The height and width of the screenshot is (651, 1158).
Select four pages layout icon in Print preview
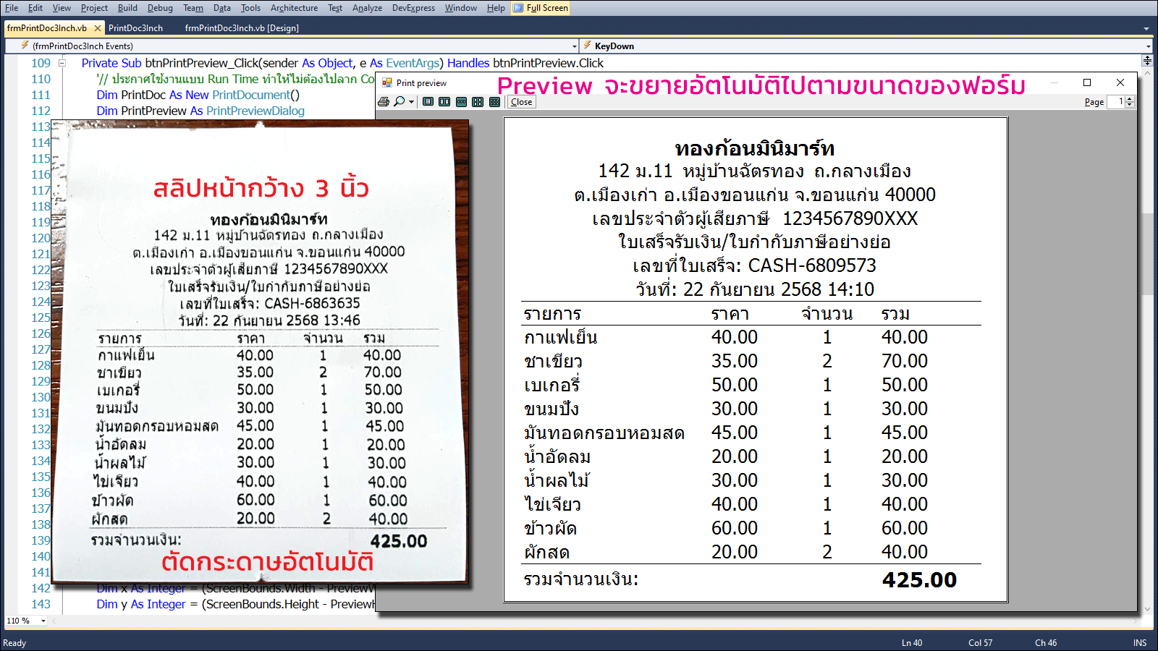[478, 102]
